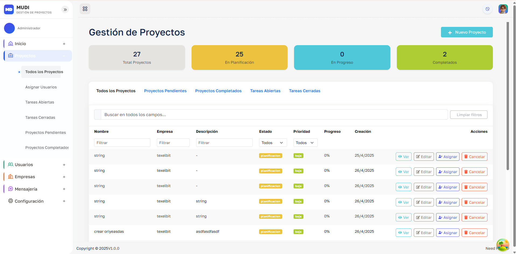Click the Nuevo Proyecto button

466,32
